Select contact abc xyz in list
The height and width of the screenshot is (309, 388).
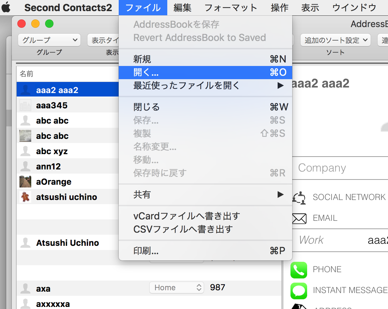[x=68, y=151]
